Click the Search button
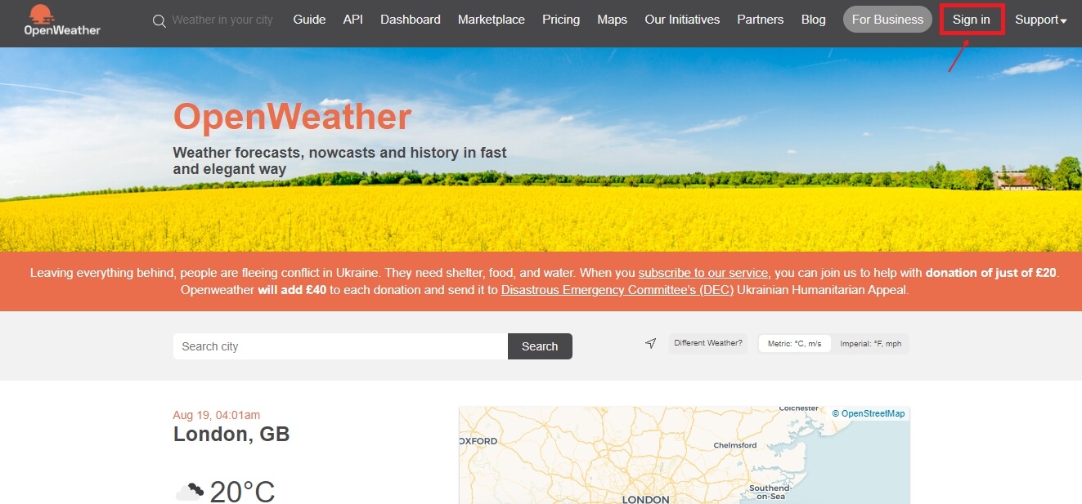1082x504 pixels. (540, 346)
